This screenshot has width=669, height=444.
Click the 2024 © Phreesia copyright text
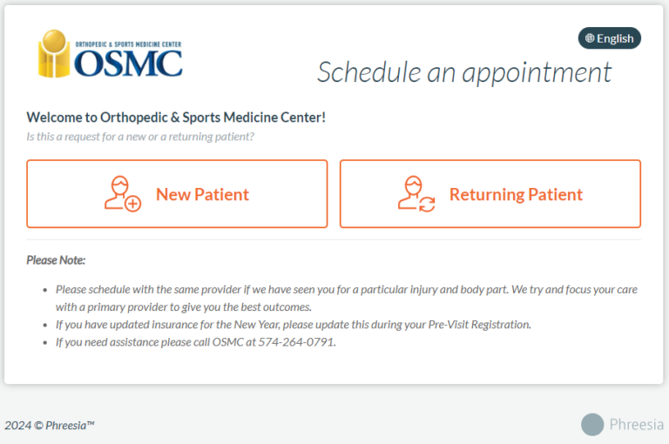click(x=50, y=425)
